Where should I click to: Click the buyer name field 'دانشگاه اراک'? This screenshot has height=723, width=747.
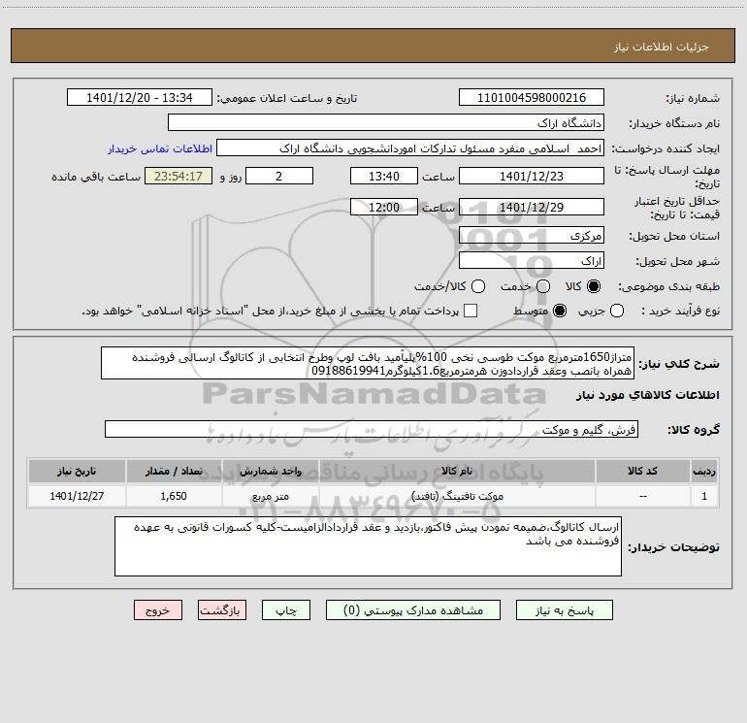(386, 122)
